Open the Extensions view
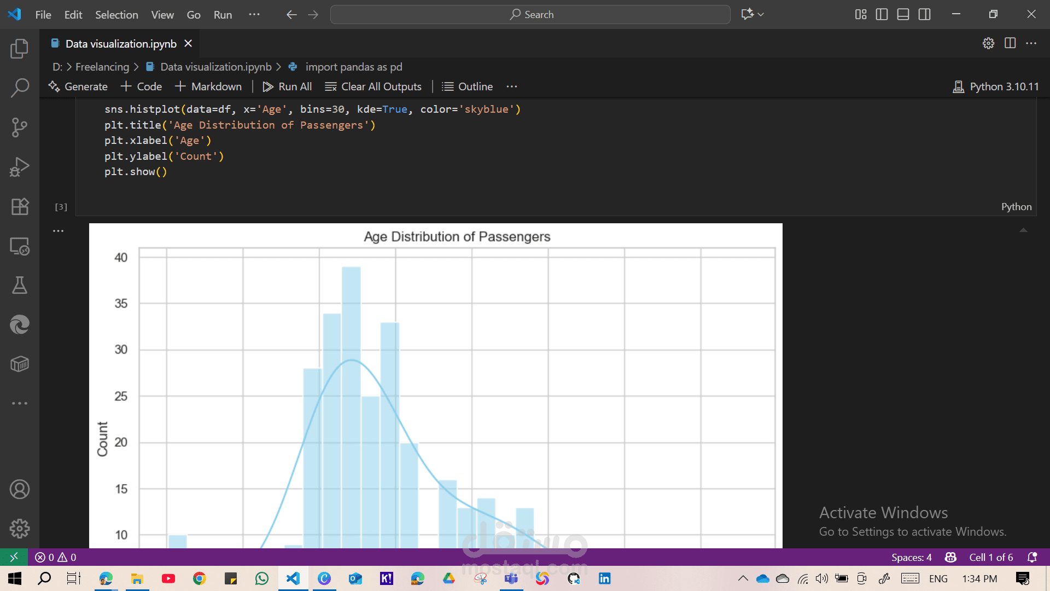The height and width of the screenshot is (591, 1050). [20, 206]
